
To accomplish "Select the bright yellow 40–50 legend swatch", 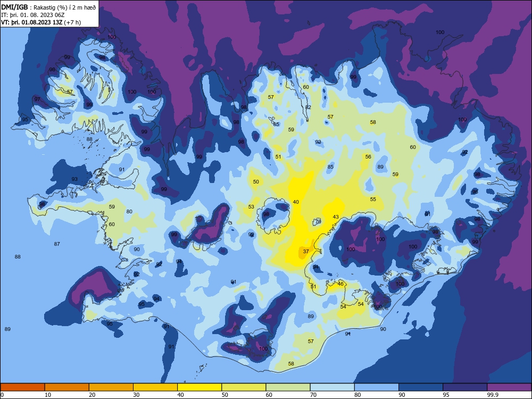I will [x=199, y=387].
